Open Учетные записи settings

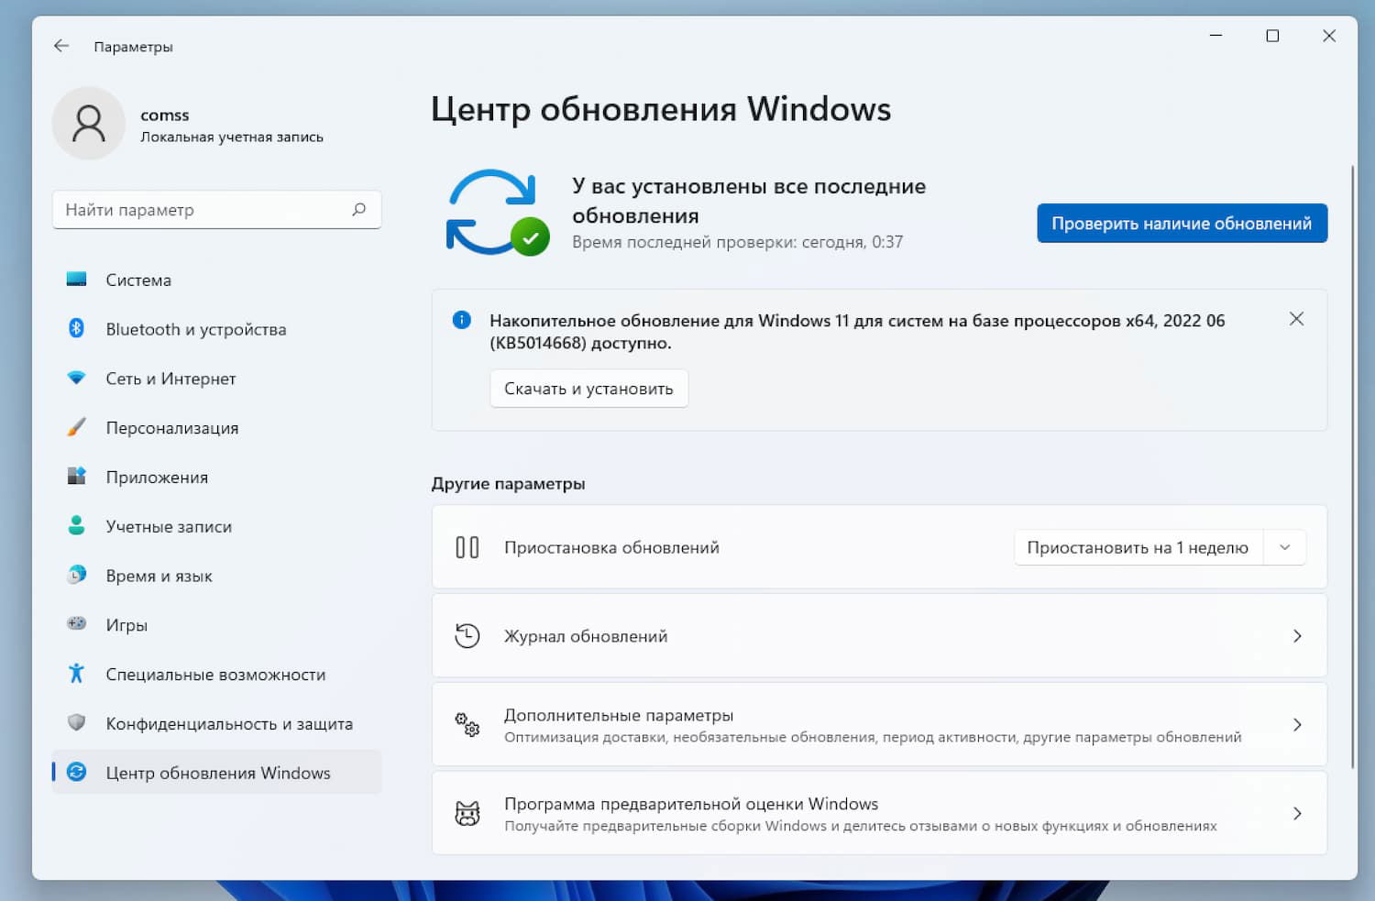point(216,526)
